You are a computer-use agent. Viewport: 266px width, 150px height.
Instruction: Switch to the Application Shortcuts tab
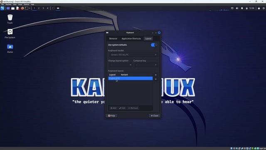pos(131,39)
